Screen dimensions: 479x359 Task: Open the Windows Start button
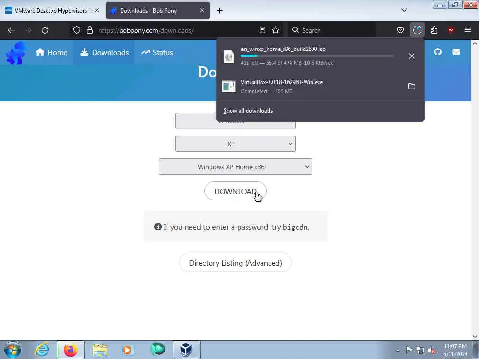tap(13, 350)
